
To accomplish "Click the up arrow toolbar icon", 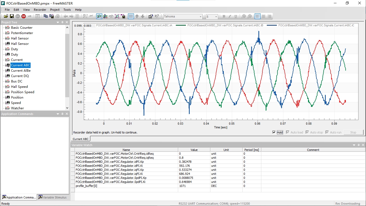I will pyautogui.click(x=137, y=16).
